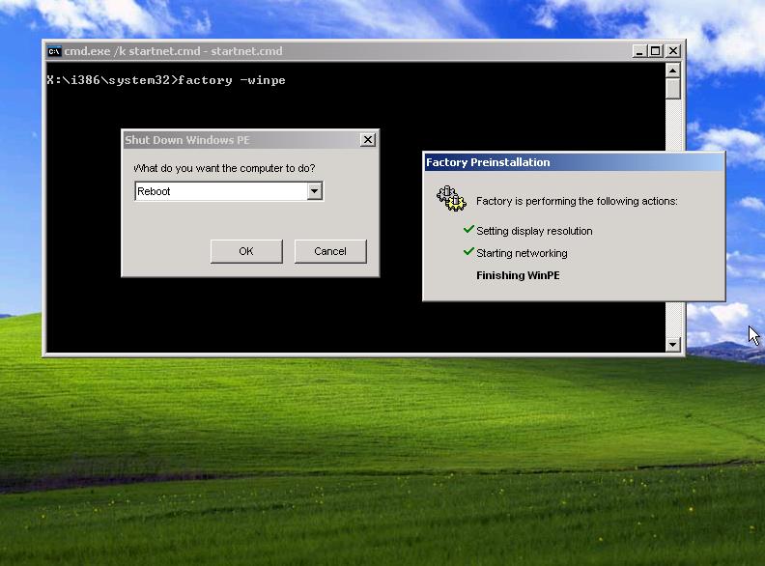The image size is (765, 566).
Task: Click the cmd.exe window title bar icon
Action: pos(54,51)
